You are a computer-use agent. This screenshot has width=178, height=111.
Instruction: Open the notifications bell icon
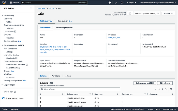(x=116, y=3)
